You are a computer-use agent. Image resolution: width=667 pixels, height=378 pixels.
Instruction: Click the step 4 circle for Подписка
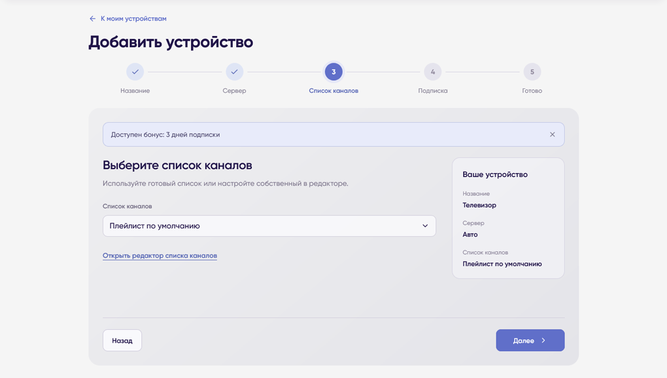(x=433, y=72)
